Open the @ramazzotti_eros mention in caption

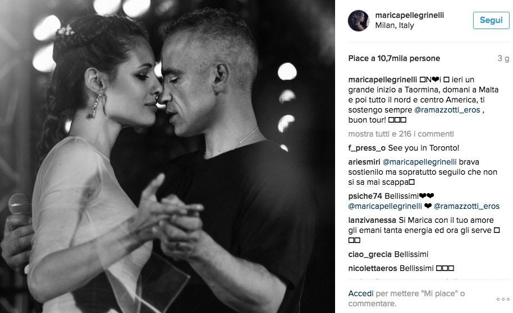click(447, 110)
